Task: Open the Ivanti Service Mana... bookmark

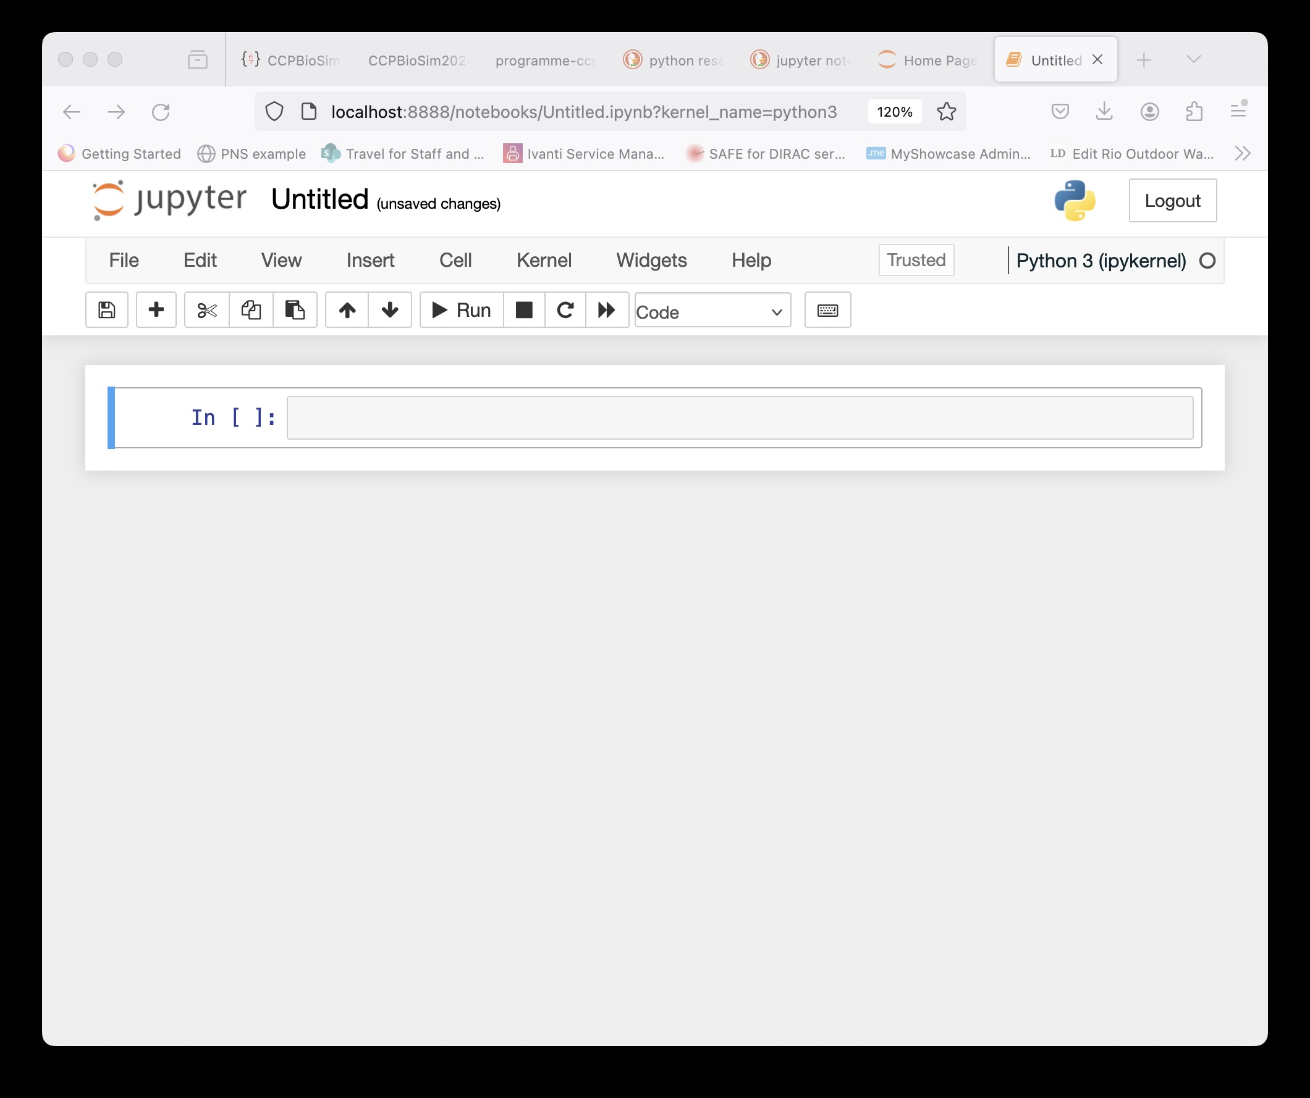Action: (x=584, y=154)
